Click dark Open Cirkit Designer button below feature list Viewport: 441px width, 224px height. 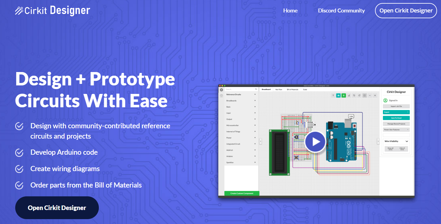point(57,208)
